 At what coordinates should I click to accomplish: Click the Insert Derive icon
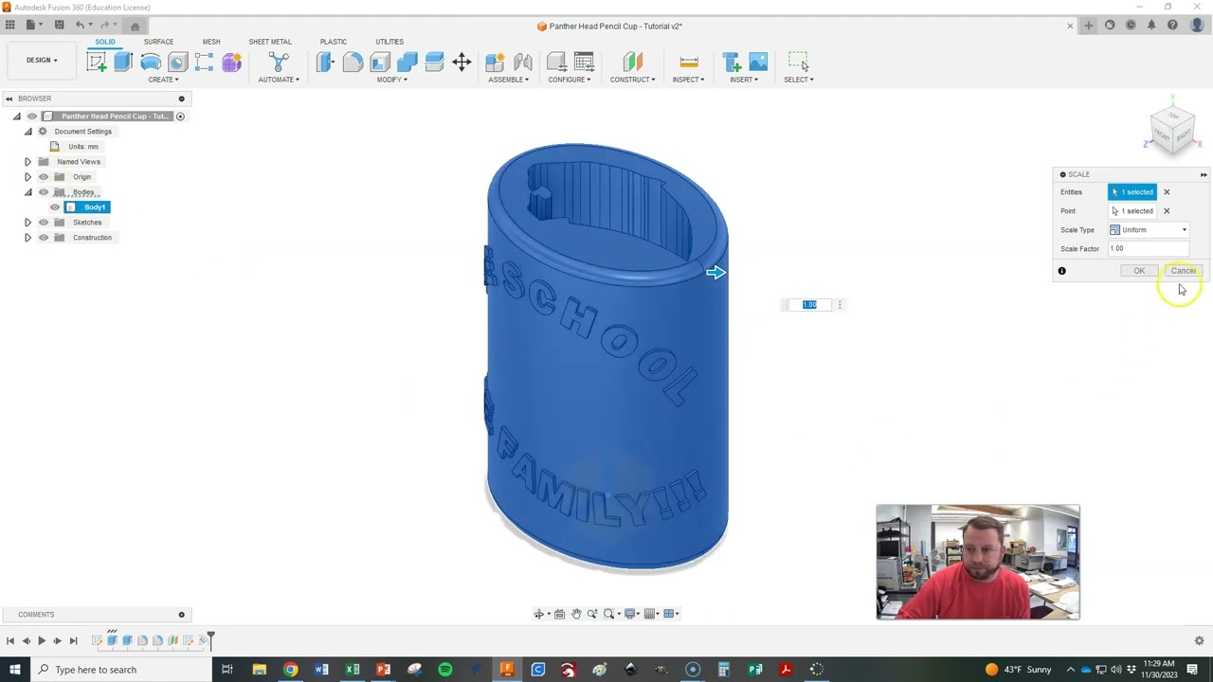[731, 63]
